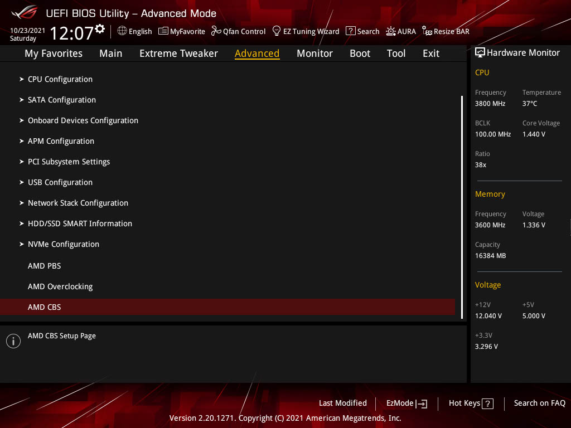Open the Monitor tab
The height and width of the screenshot is (428, 571).
tap(314, 53)
